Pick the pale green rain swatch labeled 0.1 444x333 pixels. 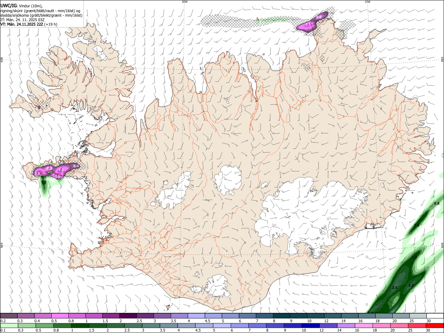pos(9,325)
